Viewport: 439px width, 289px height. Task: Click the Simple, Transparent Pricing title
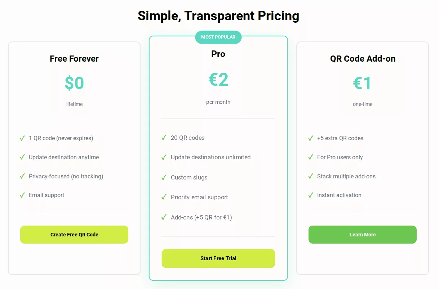coord(218,16)
